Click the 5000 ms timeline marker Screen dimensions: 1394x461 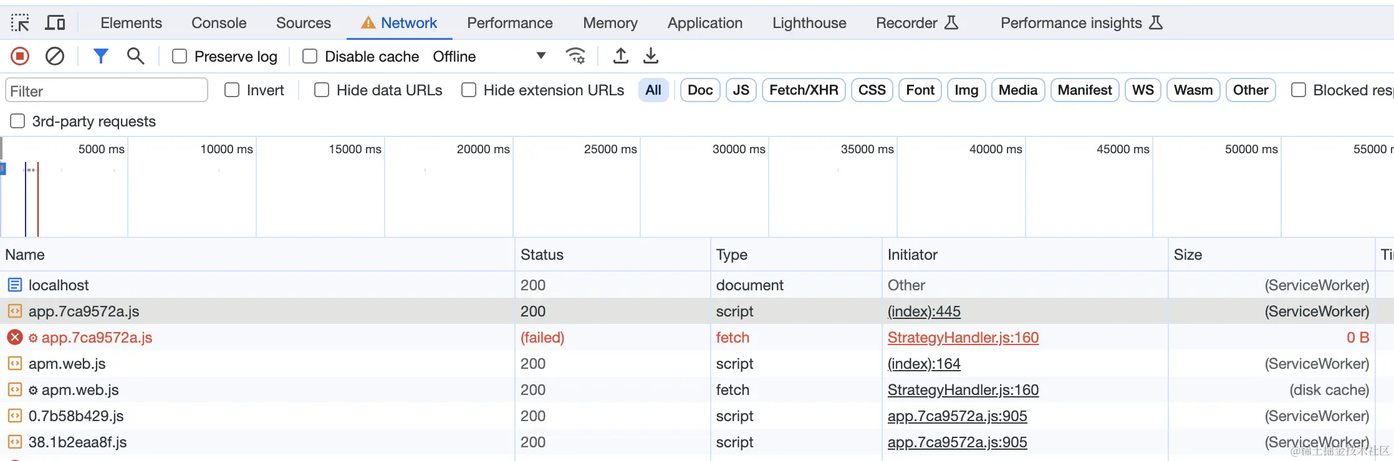[x=102, y=150]
